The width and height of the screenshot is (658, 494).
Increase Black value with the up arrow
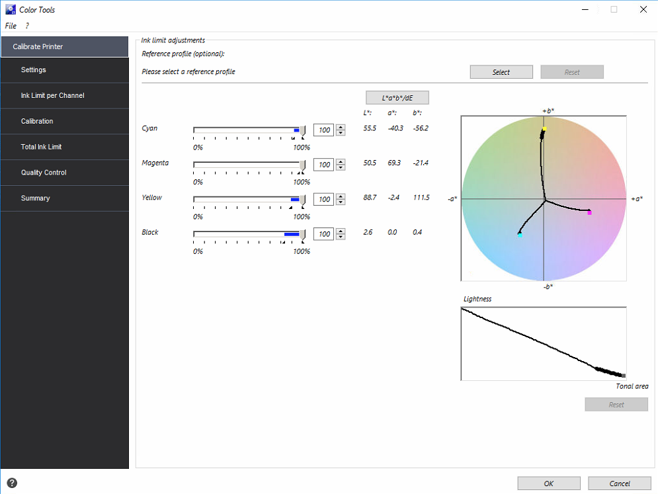point(341,231)
